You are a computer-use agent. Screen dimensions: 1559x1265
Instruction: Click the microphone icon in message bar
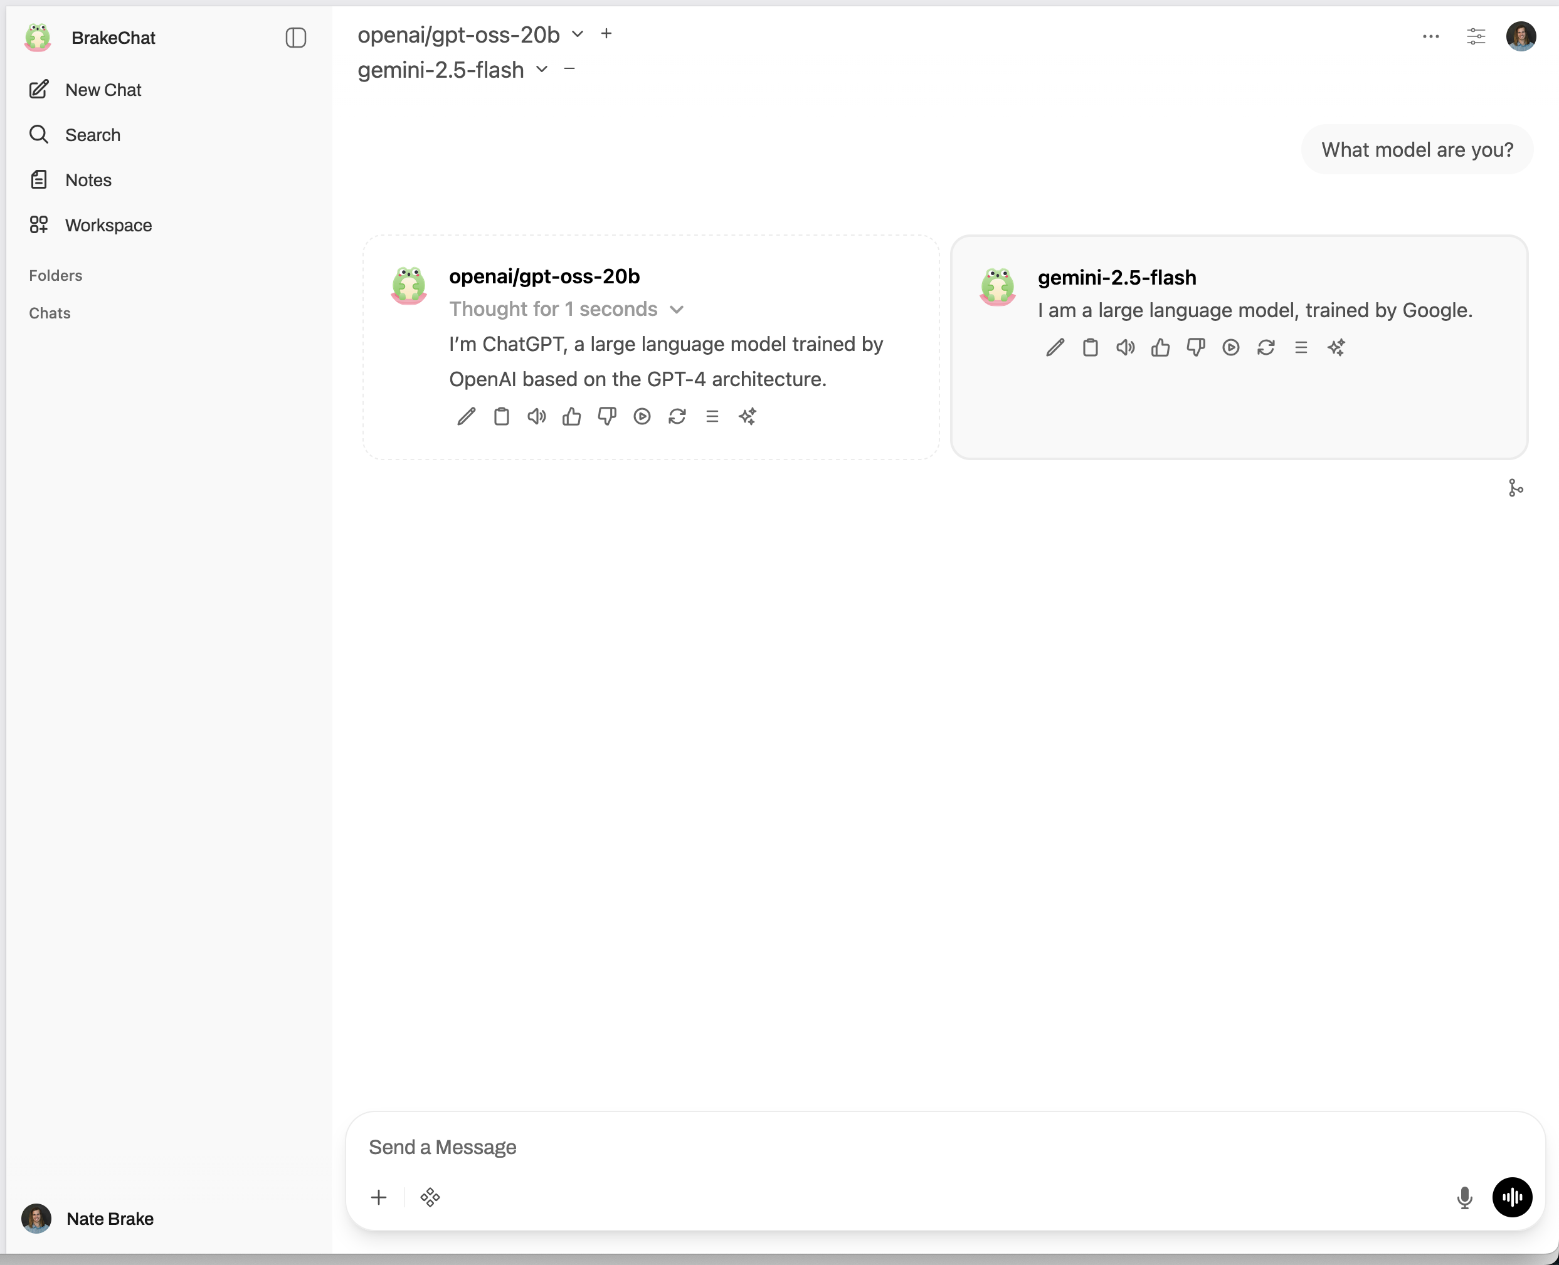click(x=1464, y=1197)
